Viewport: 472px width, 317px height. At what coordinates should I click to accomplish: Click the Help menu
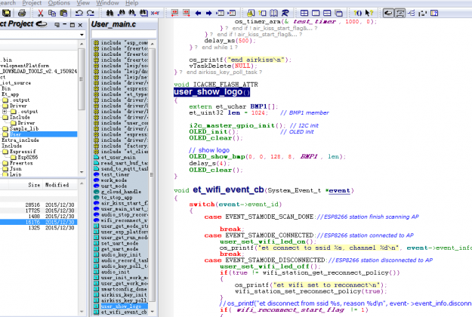[132, 3]
